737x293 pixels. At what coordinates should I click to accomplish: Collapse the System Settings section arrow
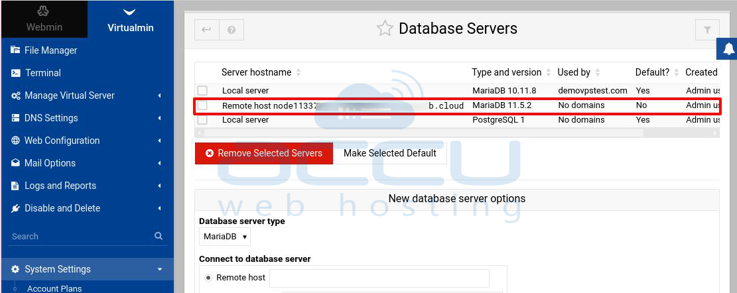(160, 270)
